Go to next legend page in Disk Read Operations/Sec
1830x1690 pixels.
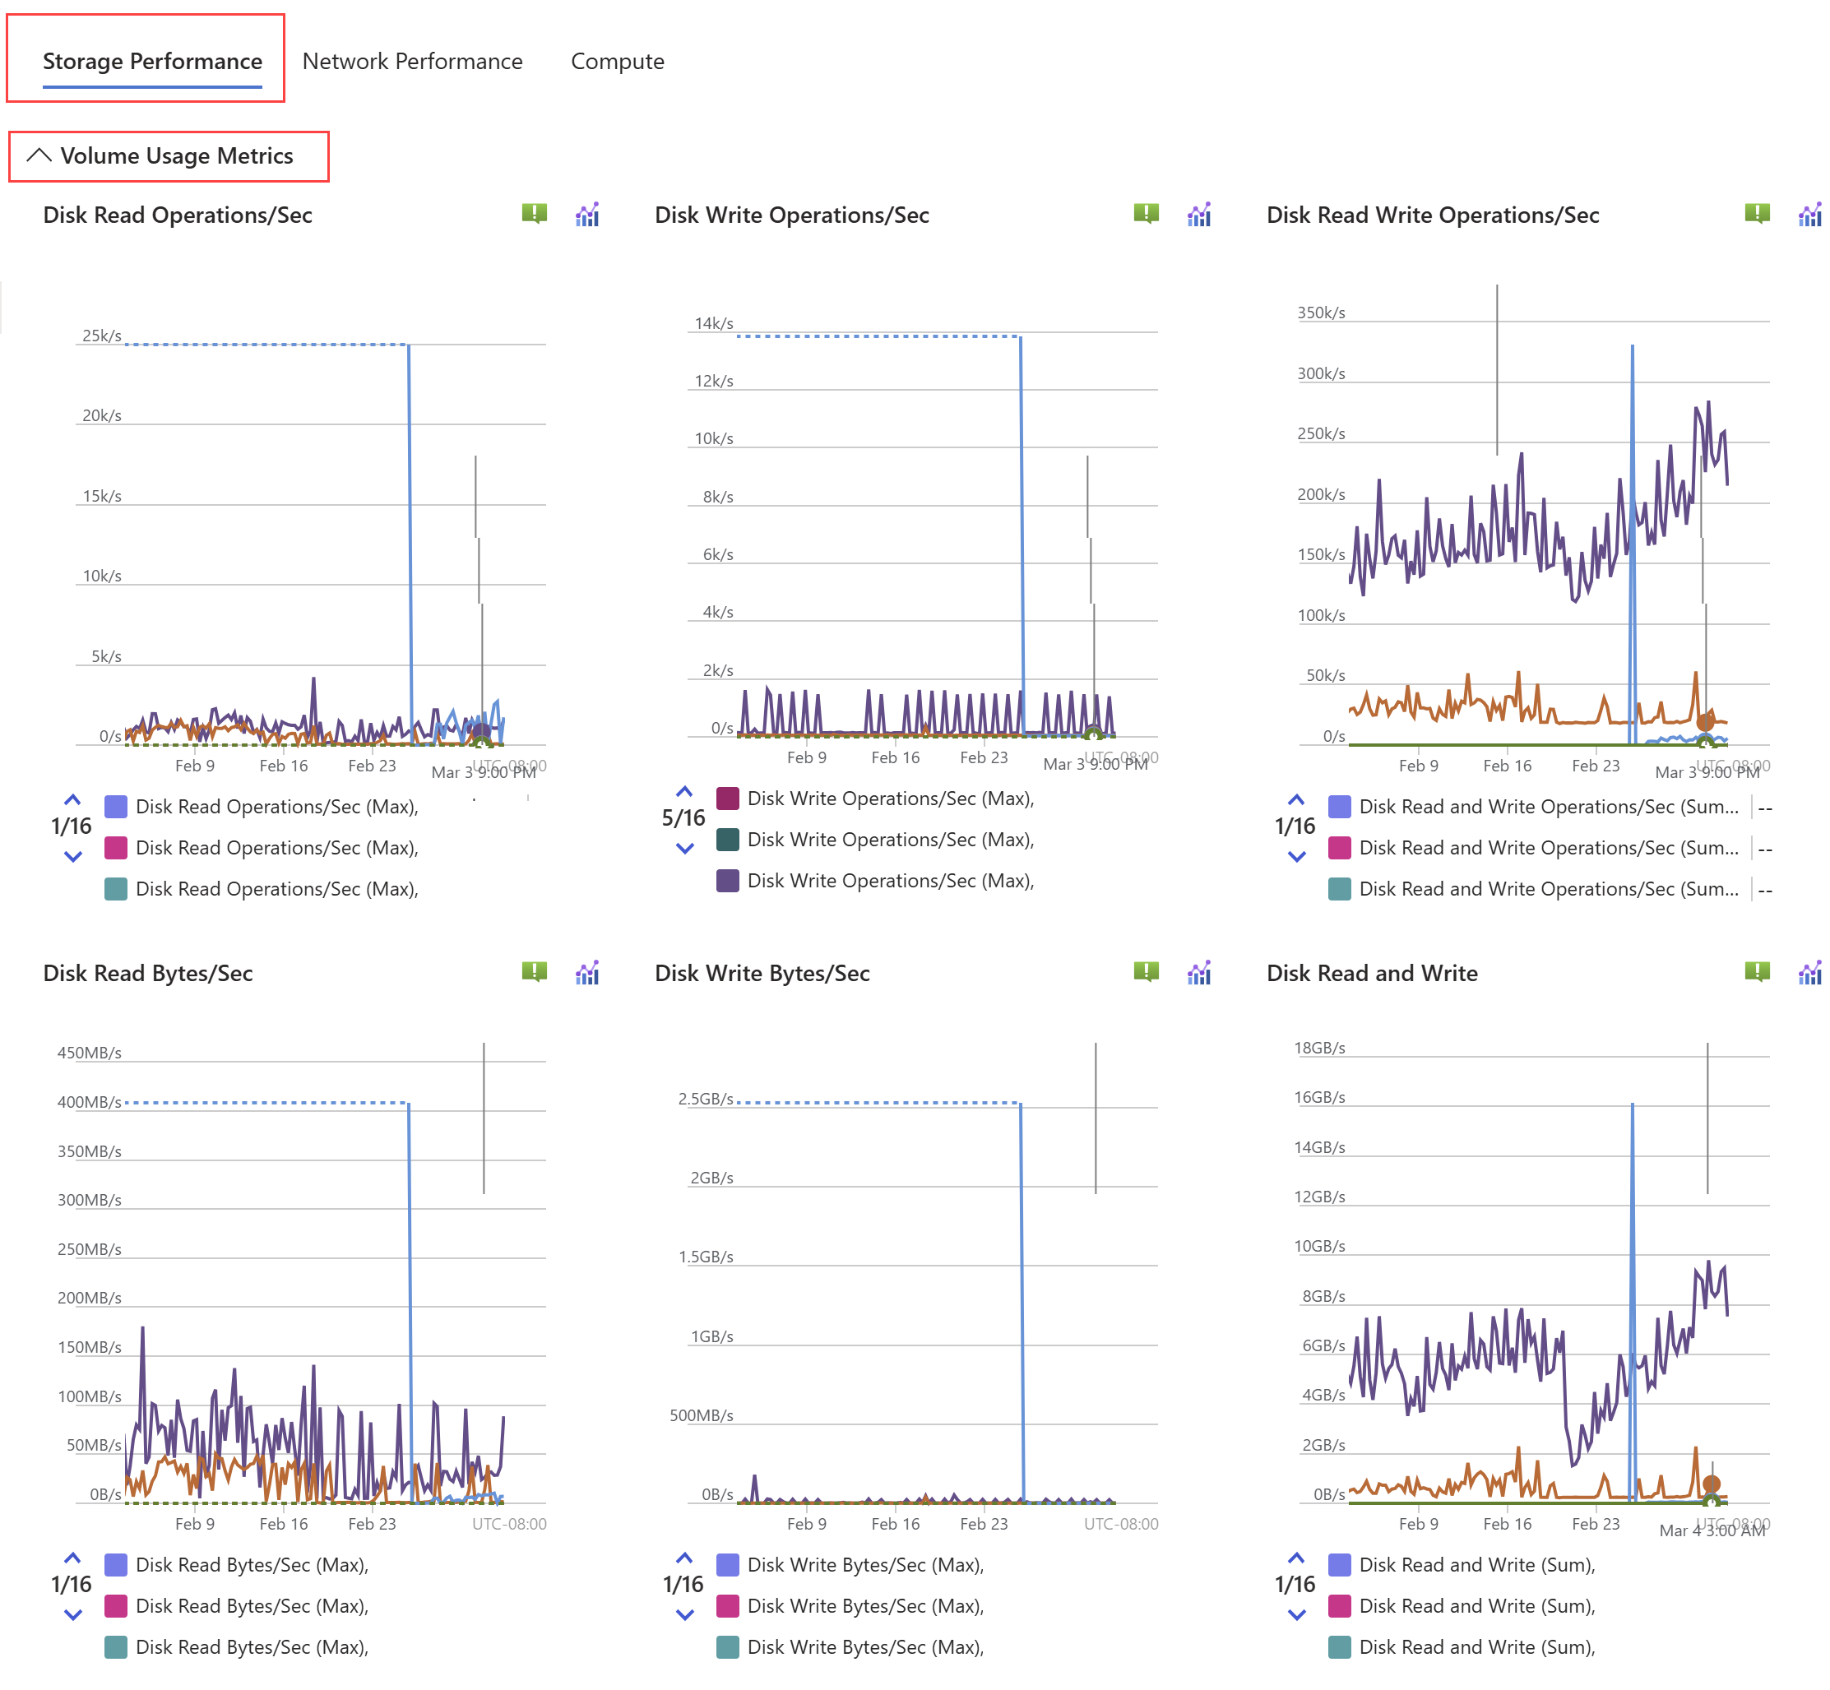[x=73, y=857]
